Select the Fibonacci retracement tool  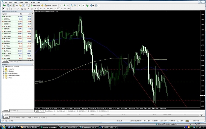(25, 9)
